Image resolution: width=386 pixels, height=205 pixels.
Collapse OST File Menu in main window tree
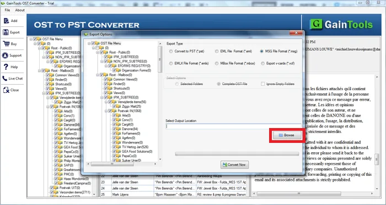31,39
